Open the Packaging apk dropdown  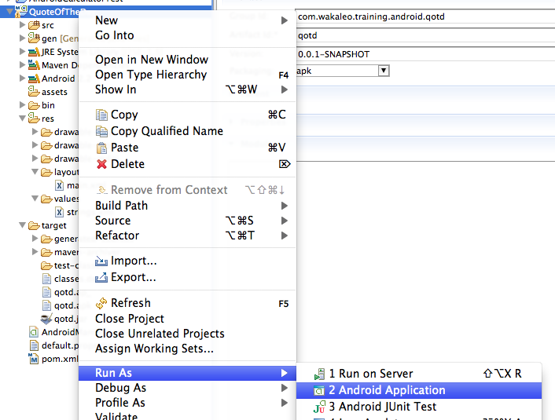(x=384, y=71)
